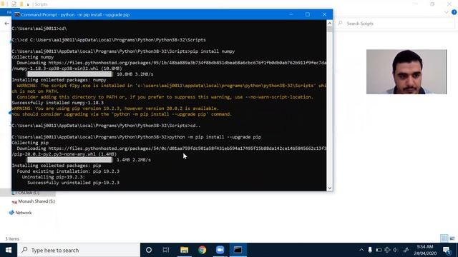
Task: Launch Google Chrome from the taskbar
Action: click(x=202, y=250)
